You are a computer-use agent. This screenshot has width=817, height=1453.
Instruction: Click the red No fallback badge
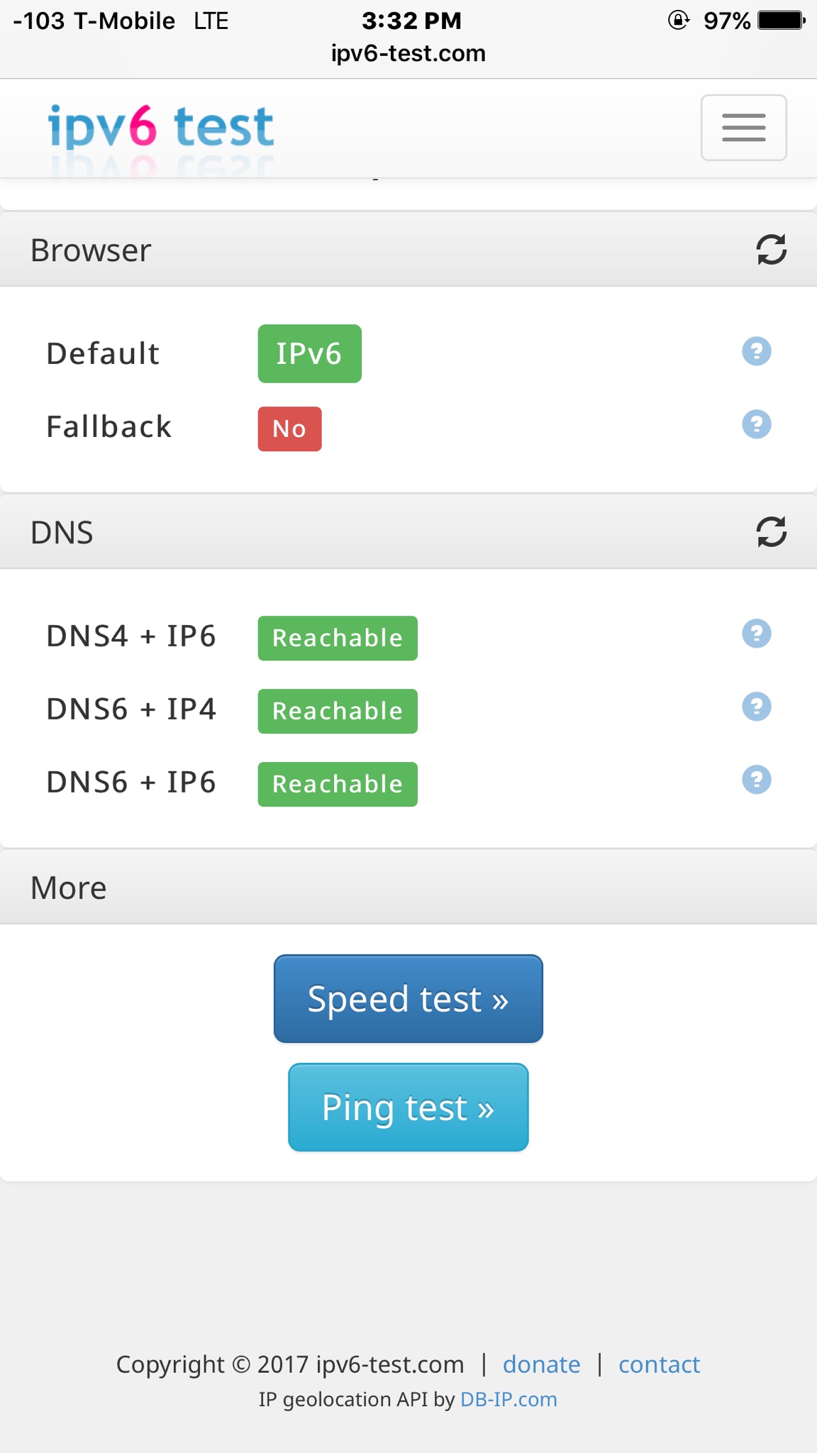point(289,429)
